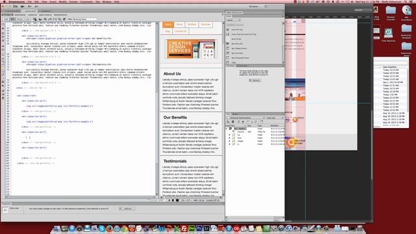Open Firefox from the Dock
416x234 pixels.
[109, 228]
